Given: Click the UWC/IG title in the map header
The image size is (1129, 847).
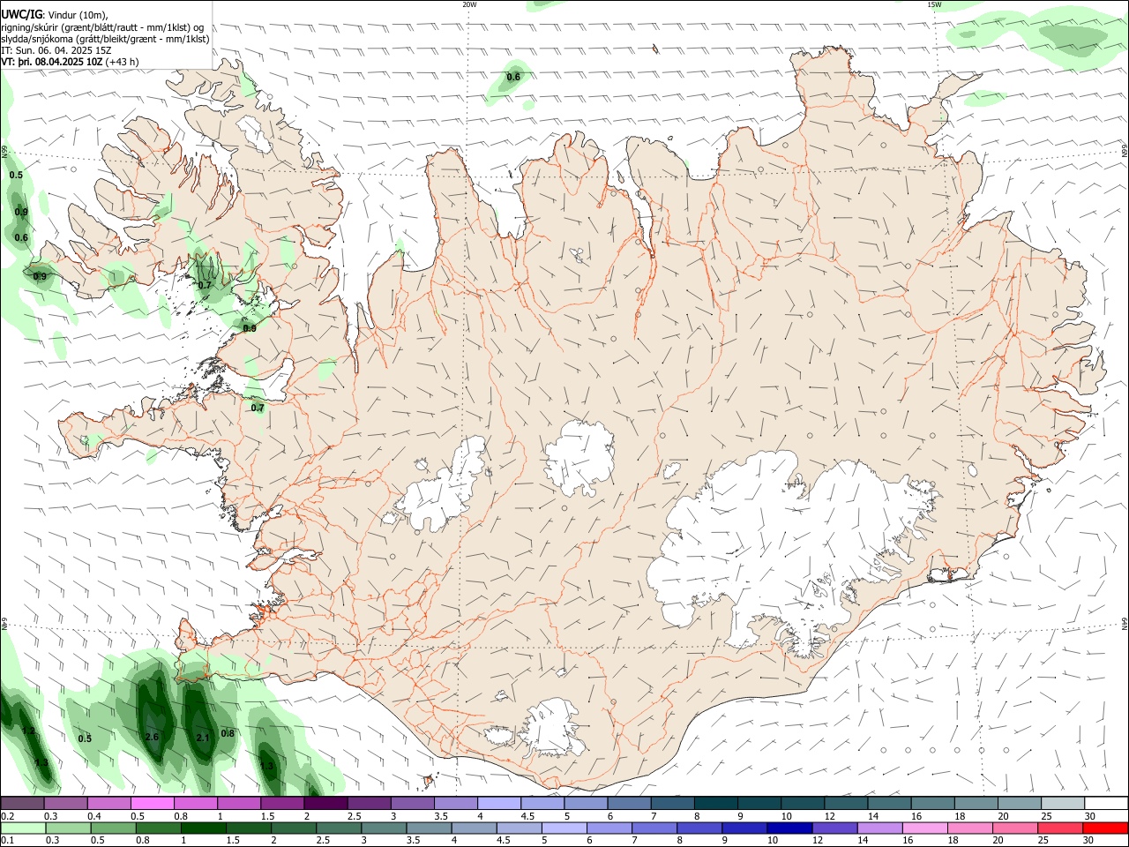Looking at the screenshot, I should 21,14.
